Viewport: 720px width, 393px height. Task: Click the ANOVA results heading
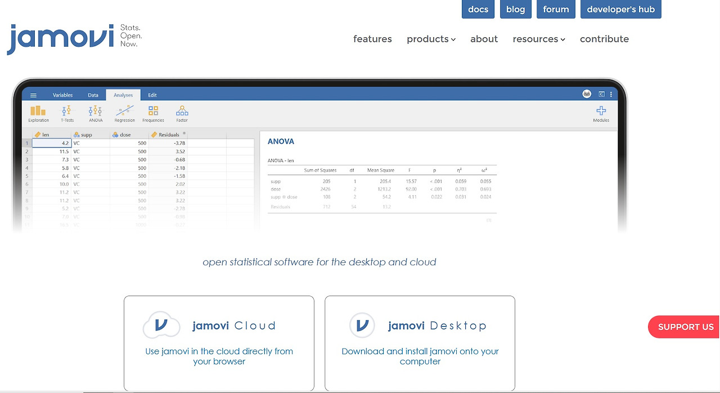pos(281,141)
